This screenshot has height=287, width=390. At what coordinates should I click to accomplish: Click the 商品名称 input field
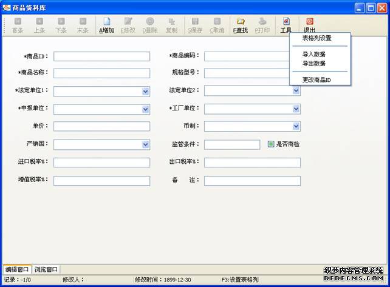point(101,73)
